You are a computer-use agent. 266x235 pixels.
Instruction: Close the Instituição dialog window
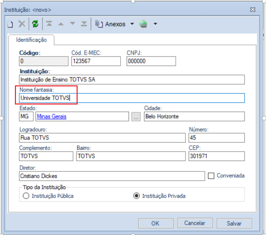253,10
